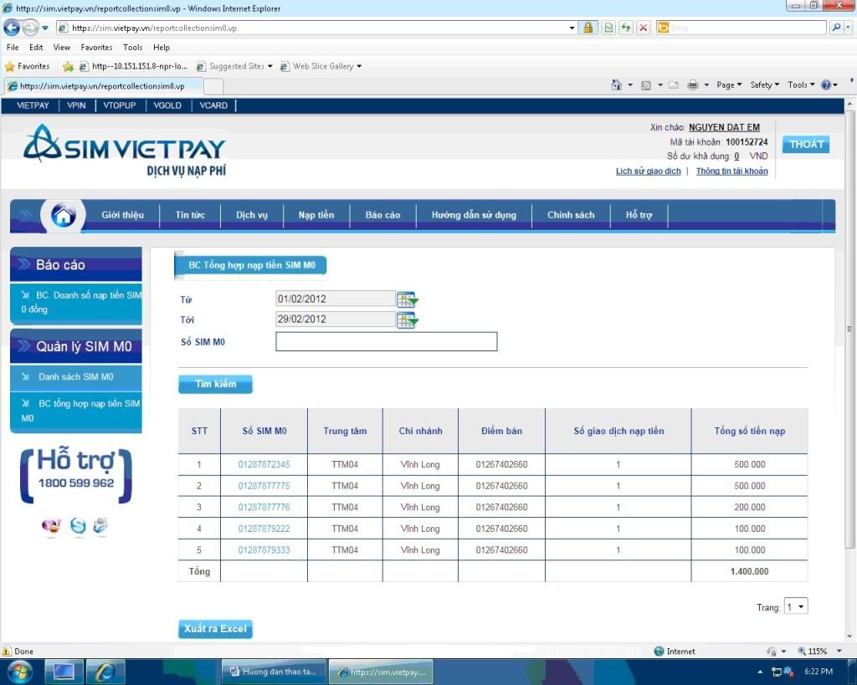The width and height of the screenshot is (857, 685).
Task: Expand Suggested Sites dropdown
Action: [x=270, y=66]
